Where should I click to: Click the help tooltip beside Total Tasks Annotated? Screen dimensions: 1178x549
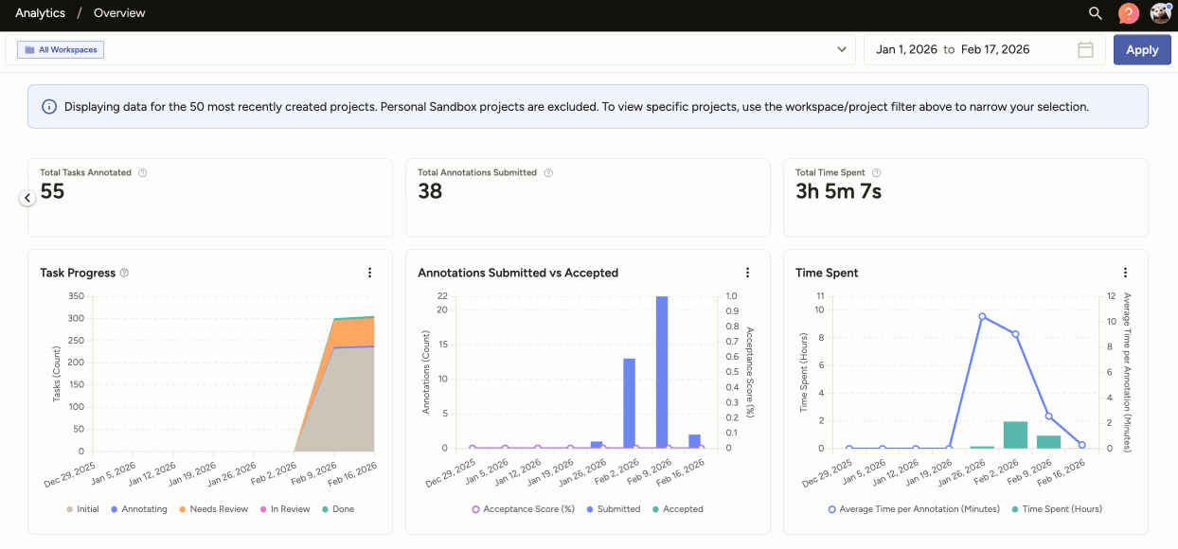coord(142,172)
